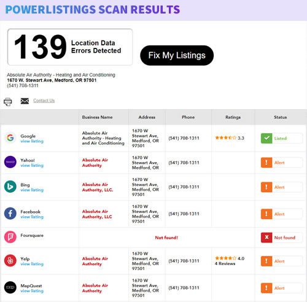Click the Yahoo purple logo icon
The width and height of the screenshot is (307, 302).
[x=10, y=162]
